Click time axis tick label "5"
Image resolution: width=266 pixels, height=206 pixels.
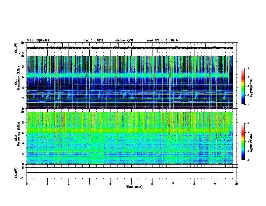point(131,184)
